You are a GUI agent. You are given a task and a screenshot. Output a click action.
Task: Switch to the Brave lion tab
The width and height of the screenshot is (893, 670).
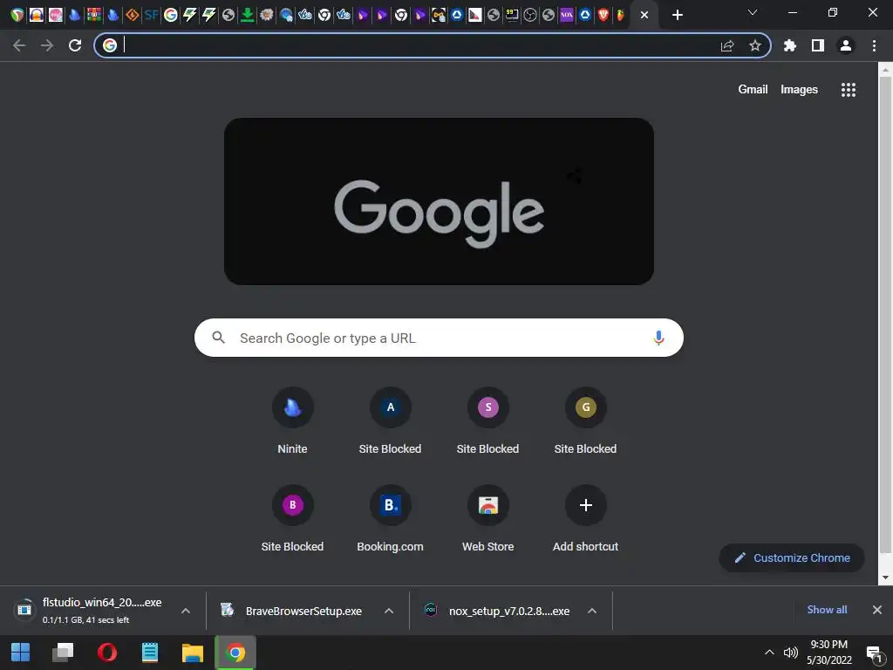[603, 15]
